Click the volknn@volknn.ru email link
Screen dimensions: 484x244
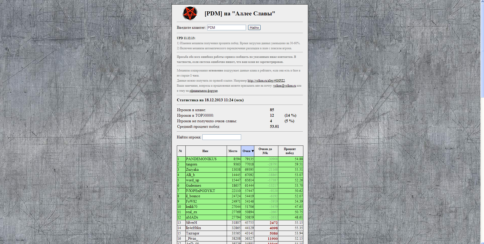click(285, 86)
